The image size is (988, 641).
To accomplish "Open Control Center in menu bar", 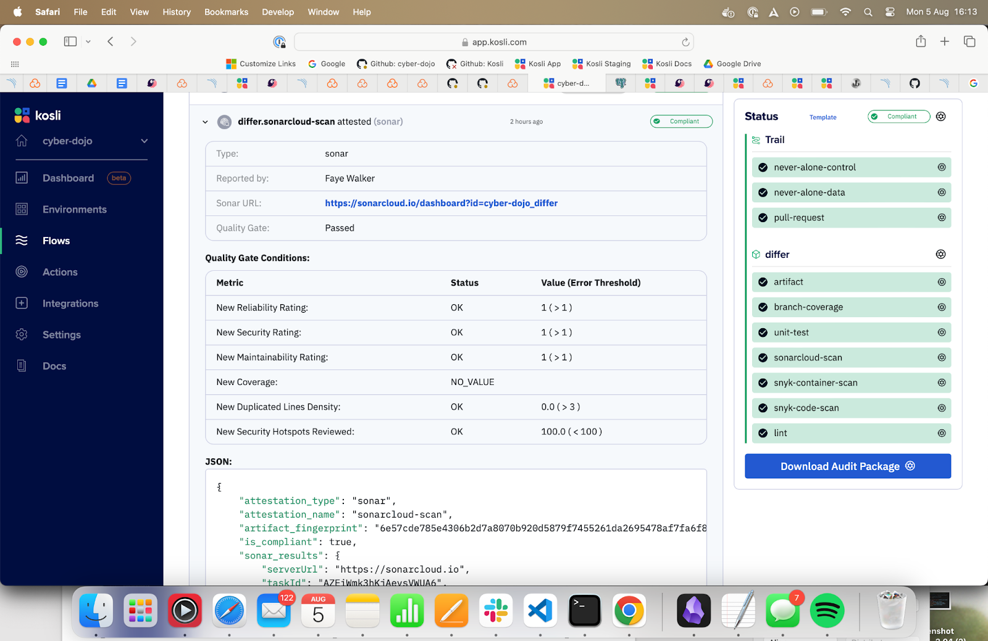I will pos(890,12).
